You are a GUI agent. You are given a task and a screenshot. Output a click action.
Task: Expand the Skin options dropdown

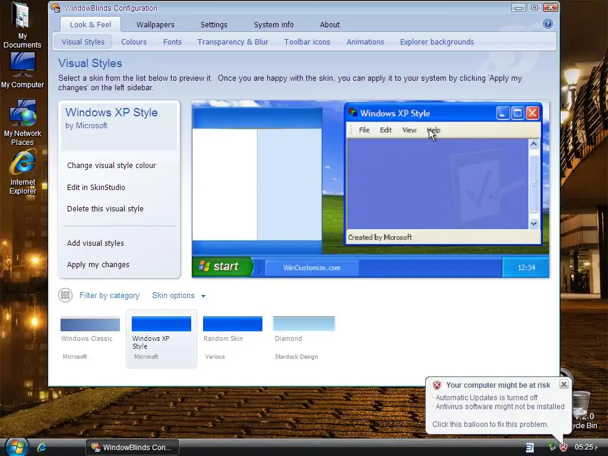179,296
